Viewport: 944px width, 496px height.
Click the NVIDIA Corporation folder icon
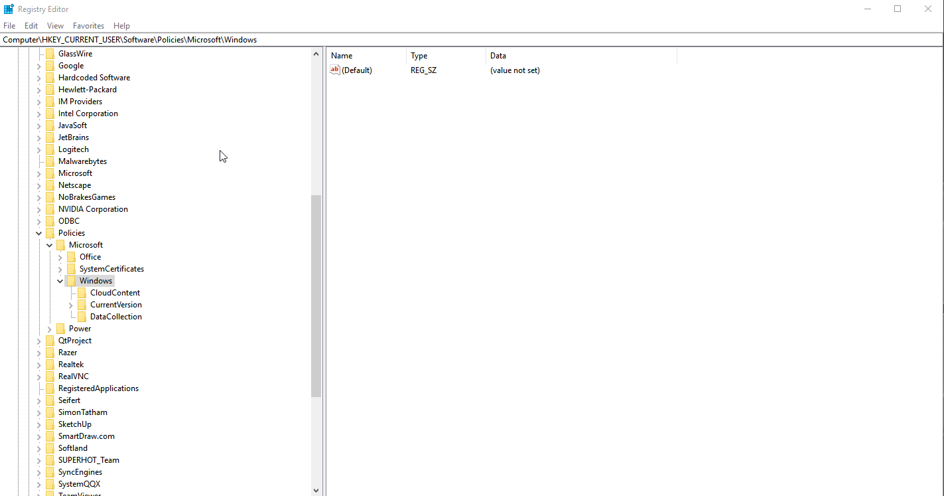pyautogui.click(x=50, y=209)
